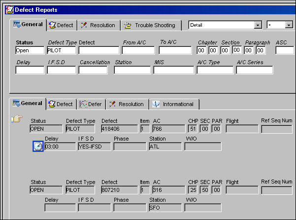Click the Informational tab's info icon
The image size is (296, 220).
156,104
